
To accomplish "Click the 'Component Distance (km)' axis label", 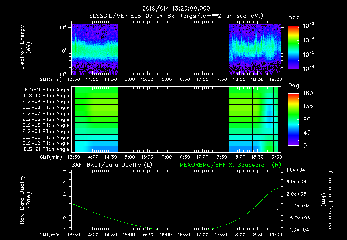I will coord(327,200).
